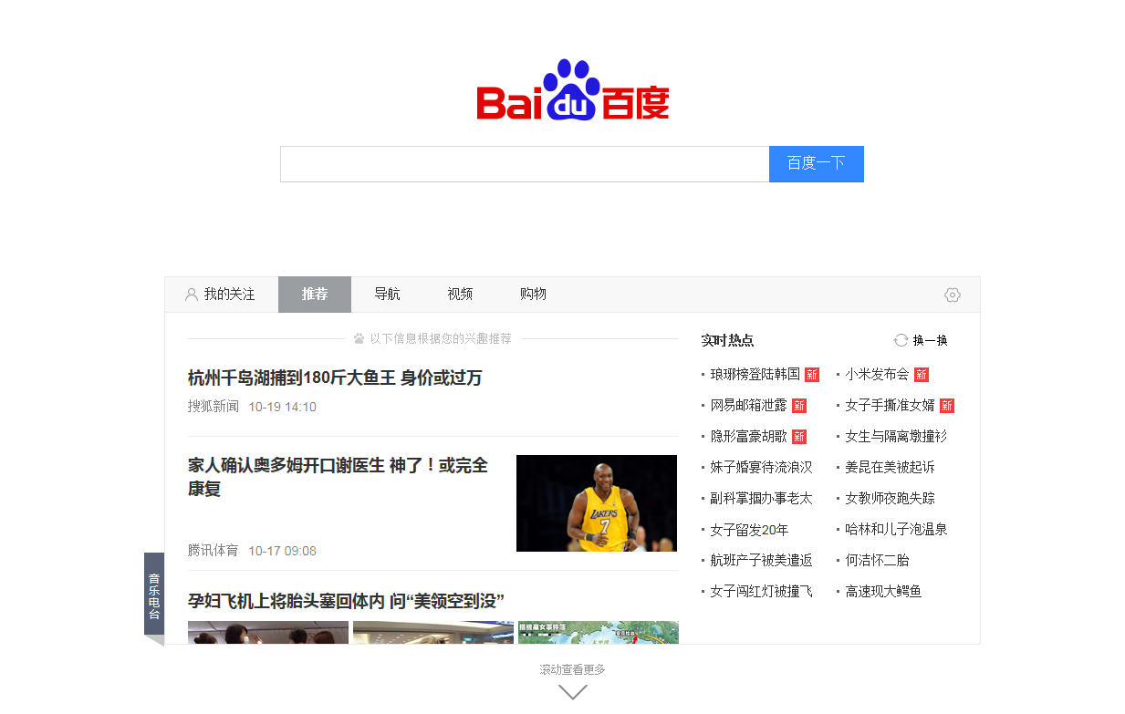Click the map thumbnail in pregnant-woman story
The height and width of the screenshot is (714, 1125).
coord(598,632)
